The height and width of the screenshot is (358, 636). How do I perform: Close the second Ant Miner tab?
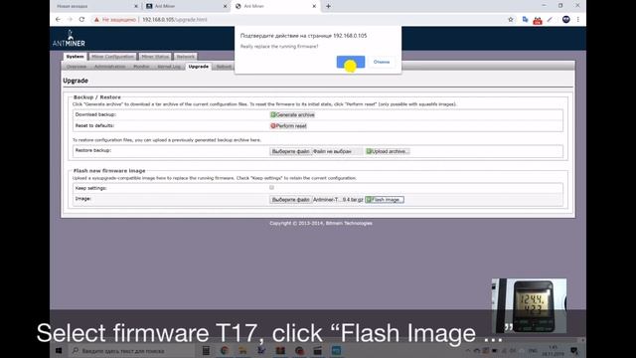[225, 6]
